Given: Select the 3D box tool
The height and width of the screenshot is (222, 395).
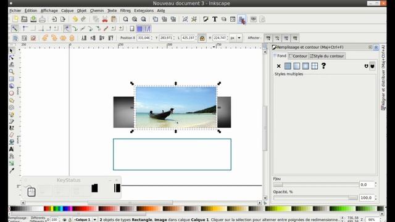Looking at the screenshot, I should [x=11, y=86].
